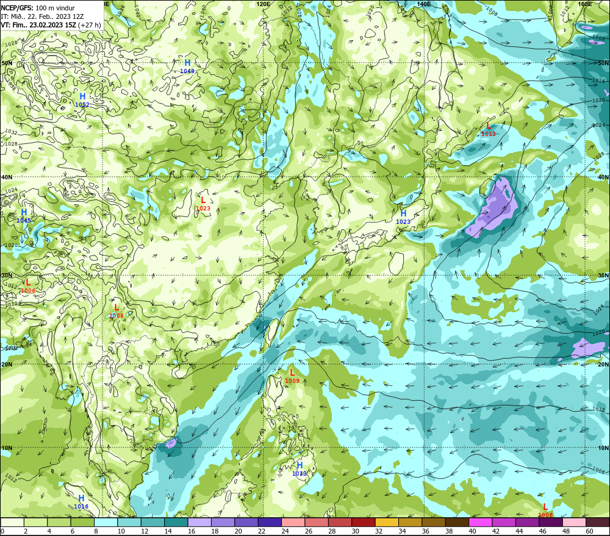Click the 160E longitude label
The image size is (610, 536).
585,4
